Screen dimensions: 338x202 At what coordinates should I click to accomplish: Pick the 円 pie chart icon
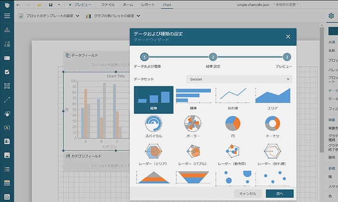pyautogui.click(x=233, y=126)
